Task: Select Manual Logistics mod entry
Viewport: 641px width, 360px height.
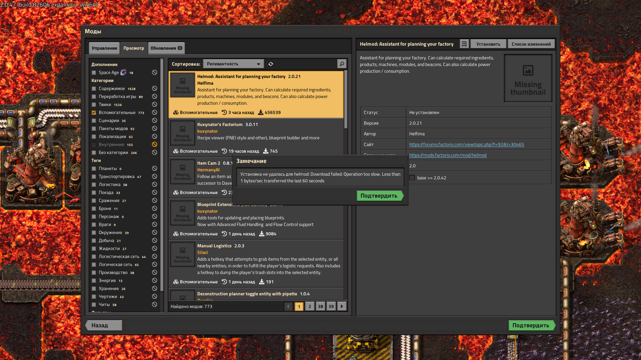Action: pos(256,264)
